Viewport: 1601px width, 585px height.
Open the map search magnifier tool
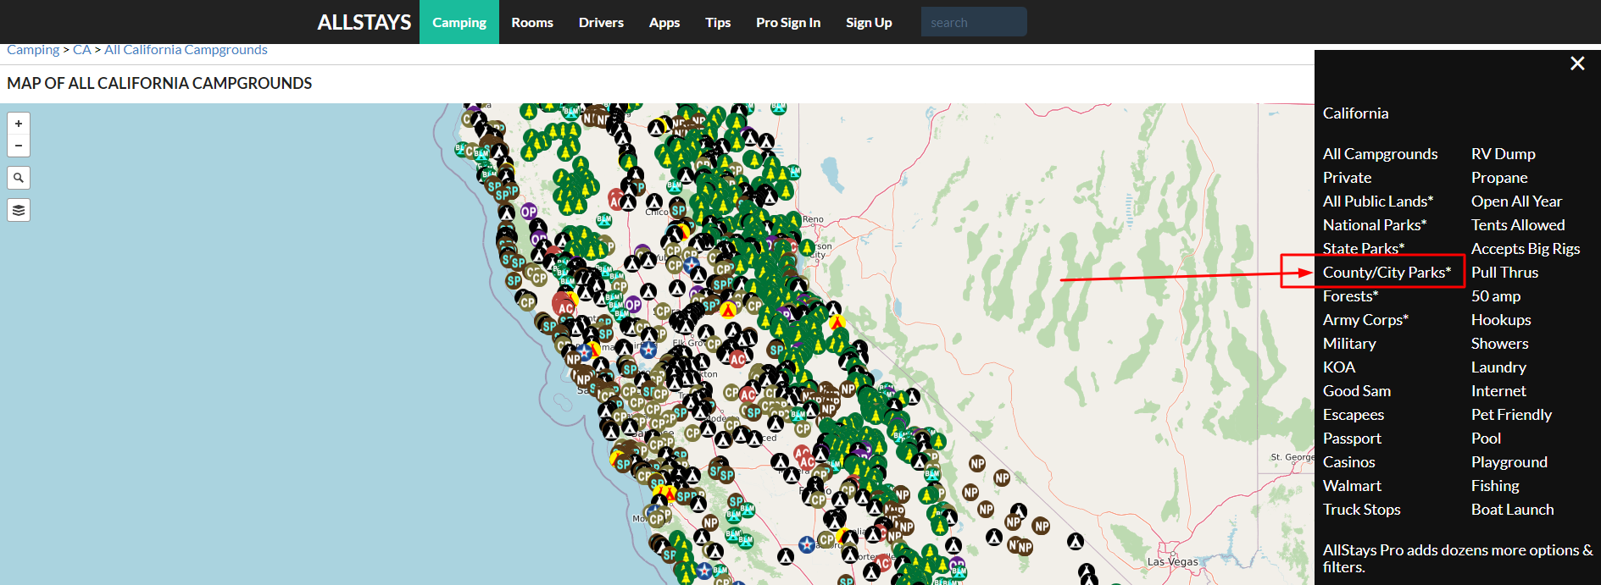tap(19, 178)
